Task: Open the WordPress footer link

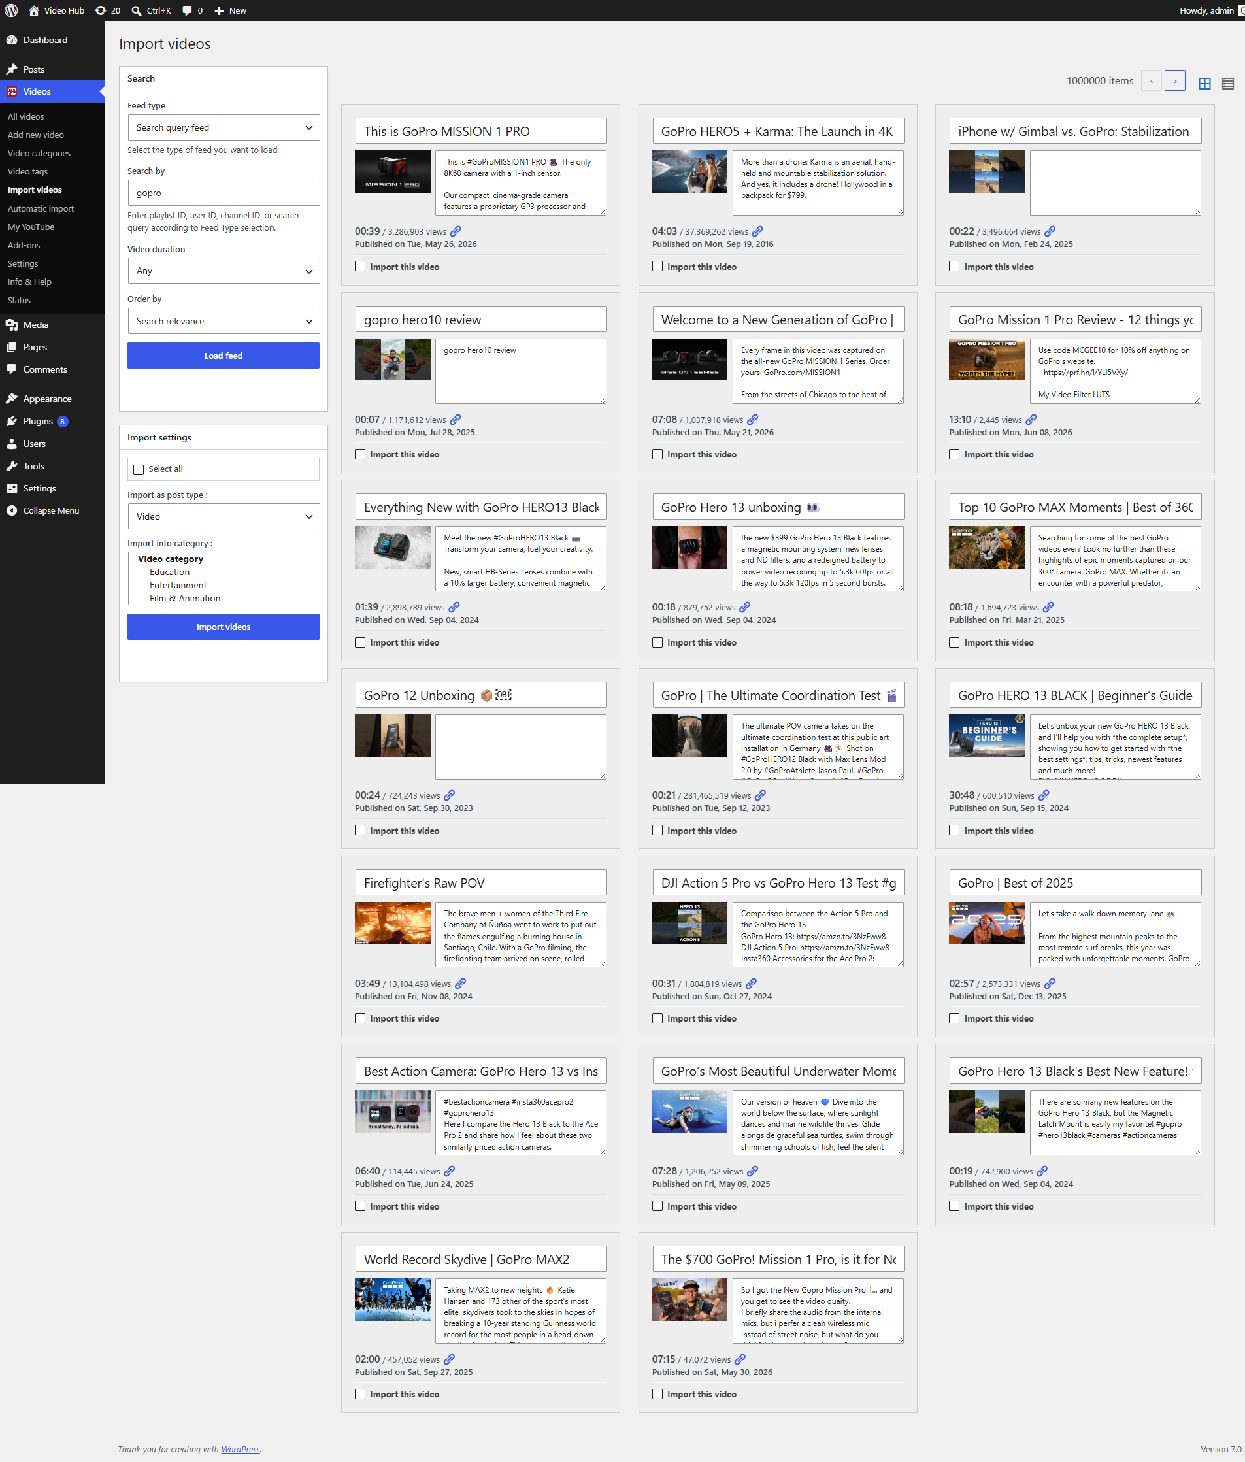Action: point(241,1450)
